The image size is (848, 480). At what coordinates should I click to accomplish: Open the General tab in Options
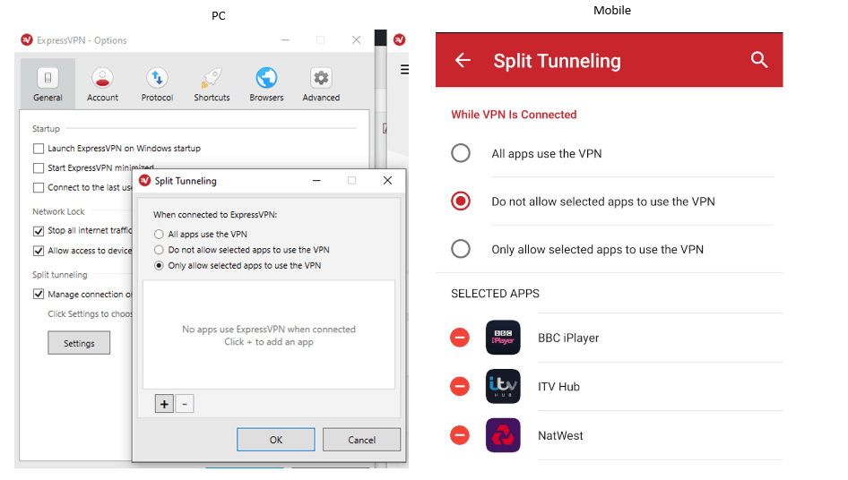pos(48,84)
